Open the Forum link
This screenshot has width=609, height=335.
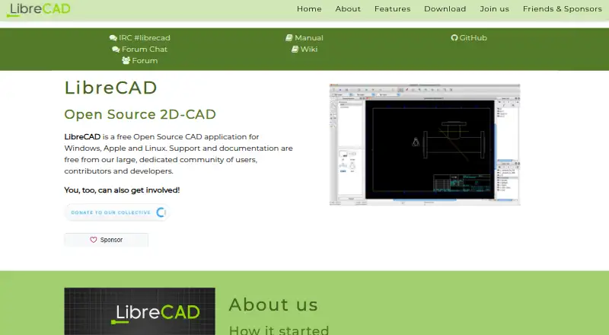(x=145, y=61)
